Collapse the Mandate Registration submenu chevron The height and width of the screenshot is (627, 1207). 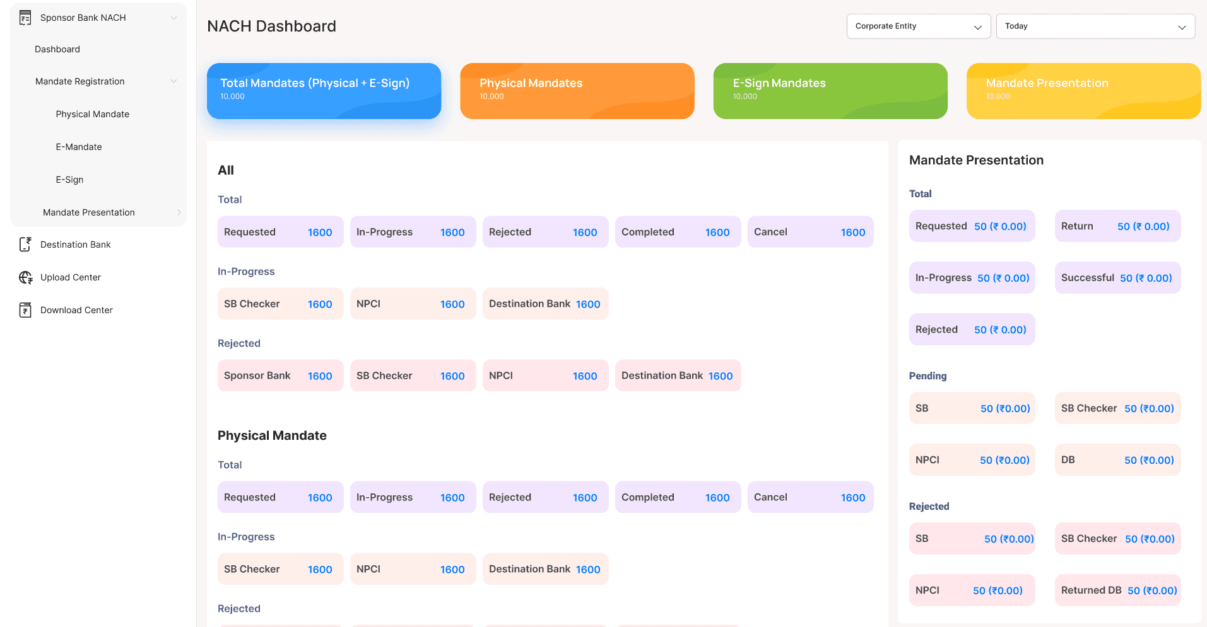click(x=174, y=81)
